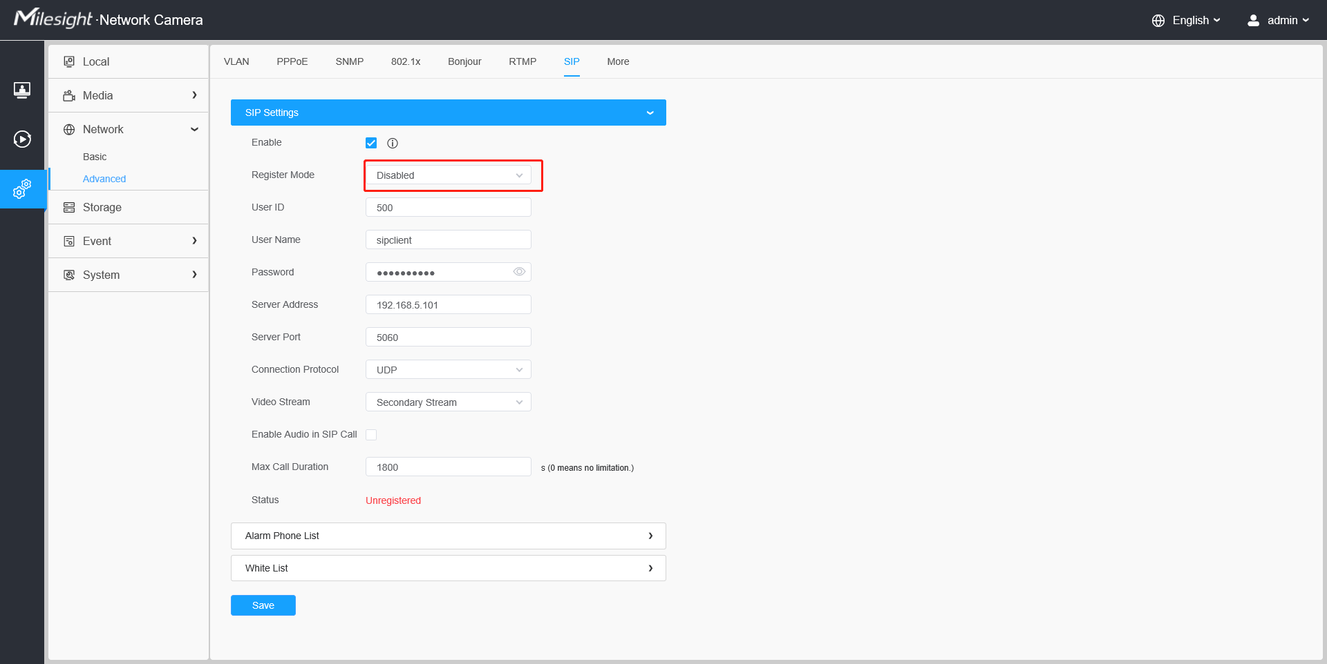Expand the System sidebar menu
Image resolution: width=1327 pixels, height=664 pixels.
coord(129,275)
